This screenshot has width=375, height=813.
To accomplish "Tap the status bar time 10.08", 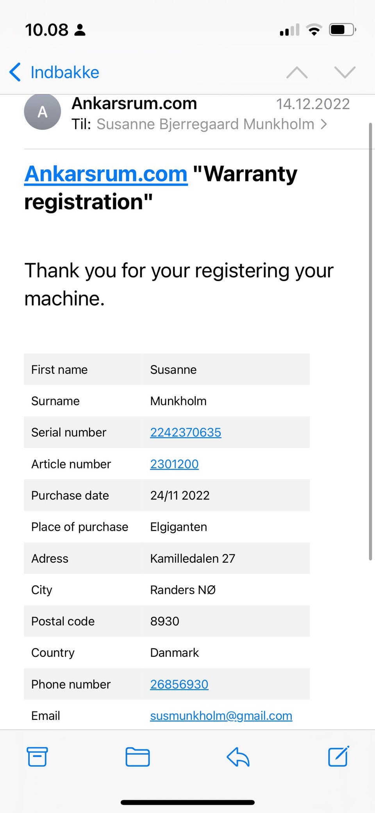I will tap(47, 30).
